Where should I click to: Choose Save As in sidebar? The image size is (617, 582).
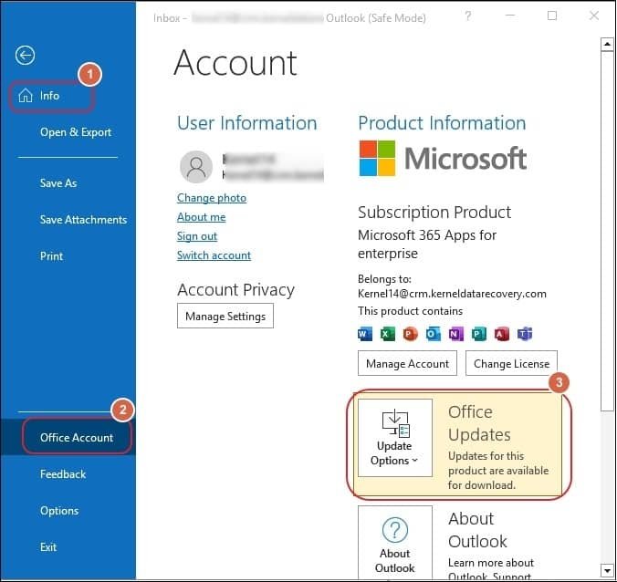(x=58, y=182)
